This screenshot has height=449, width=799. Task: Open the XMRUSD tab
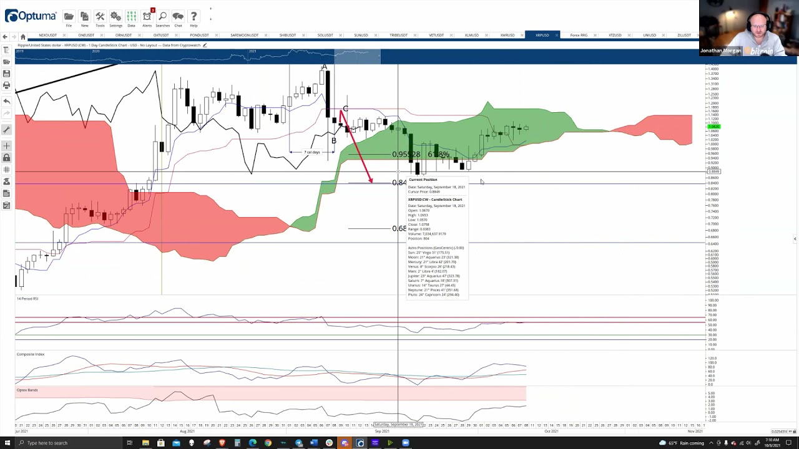pos(507,35)
